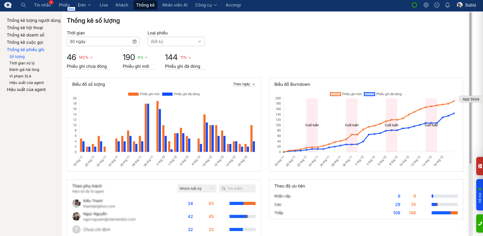Screen dimensions: 483x236
Task: Open the Loại phiếu dropdown
Action: (176, 41)
